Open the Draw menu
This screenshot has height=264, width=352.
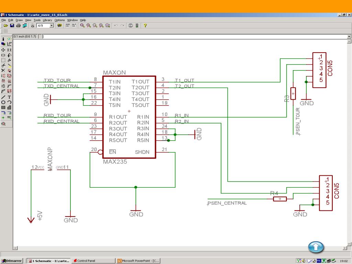(19, 20)
